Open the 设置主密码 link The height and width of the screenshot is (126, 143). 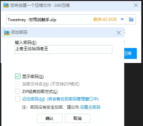point(90,107)
